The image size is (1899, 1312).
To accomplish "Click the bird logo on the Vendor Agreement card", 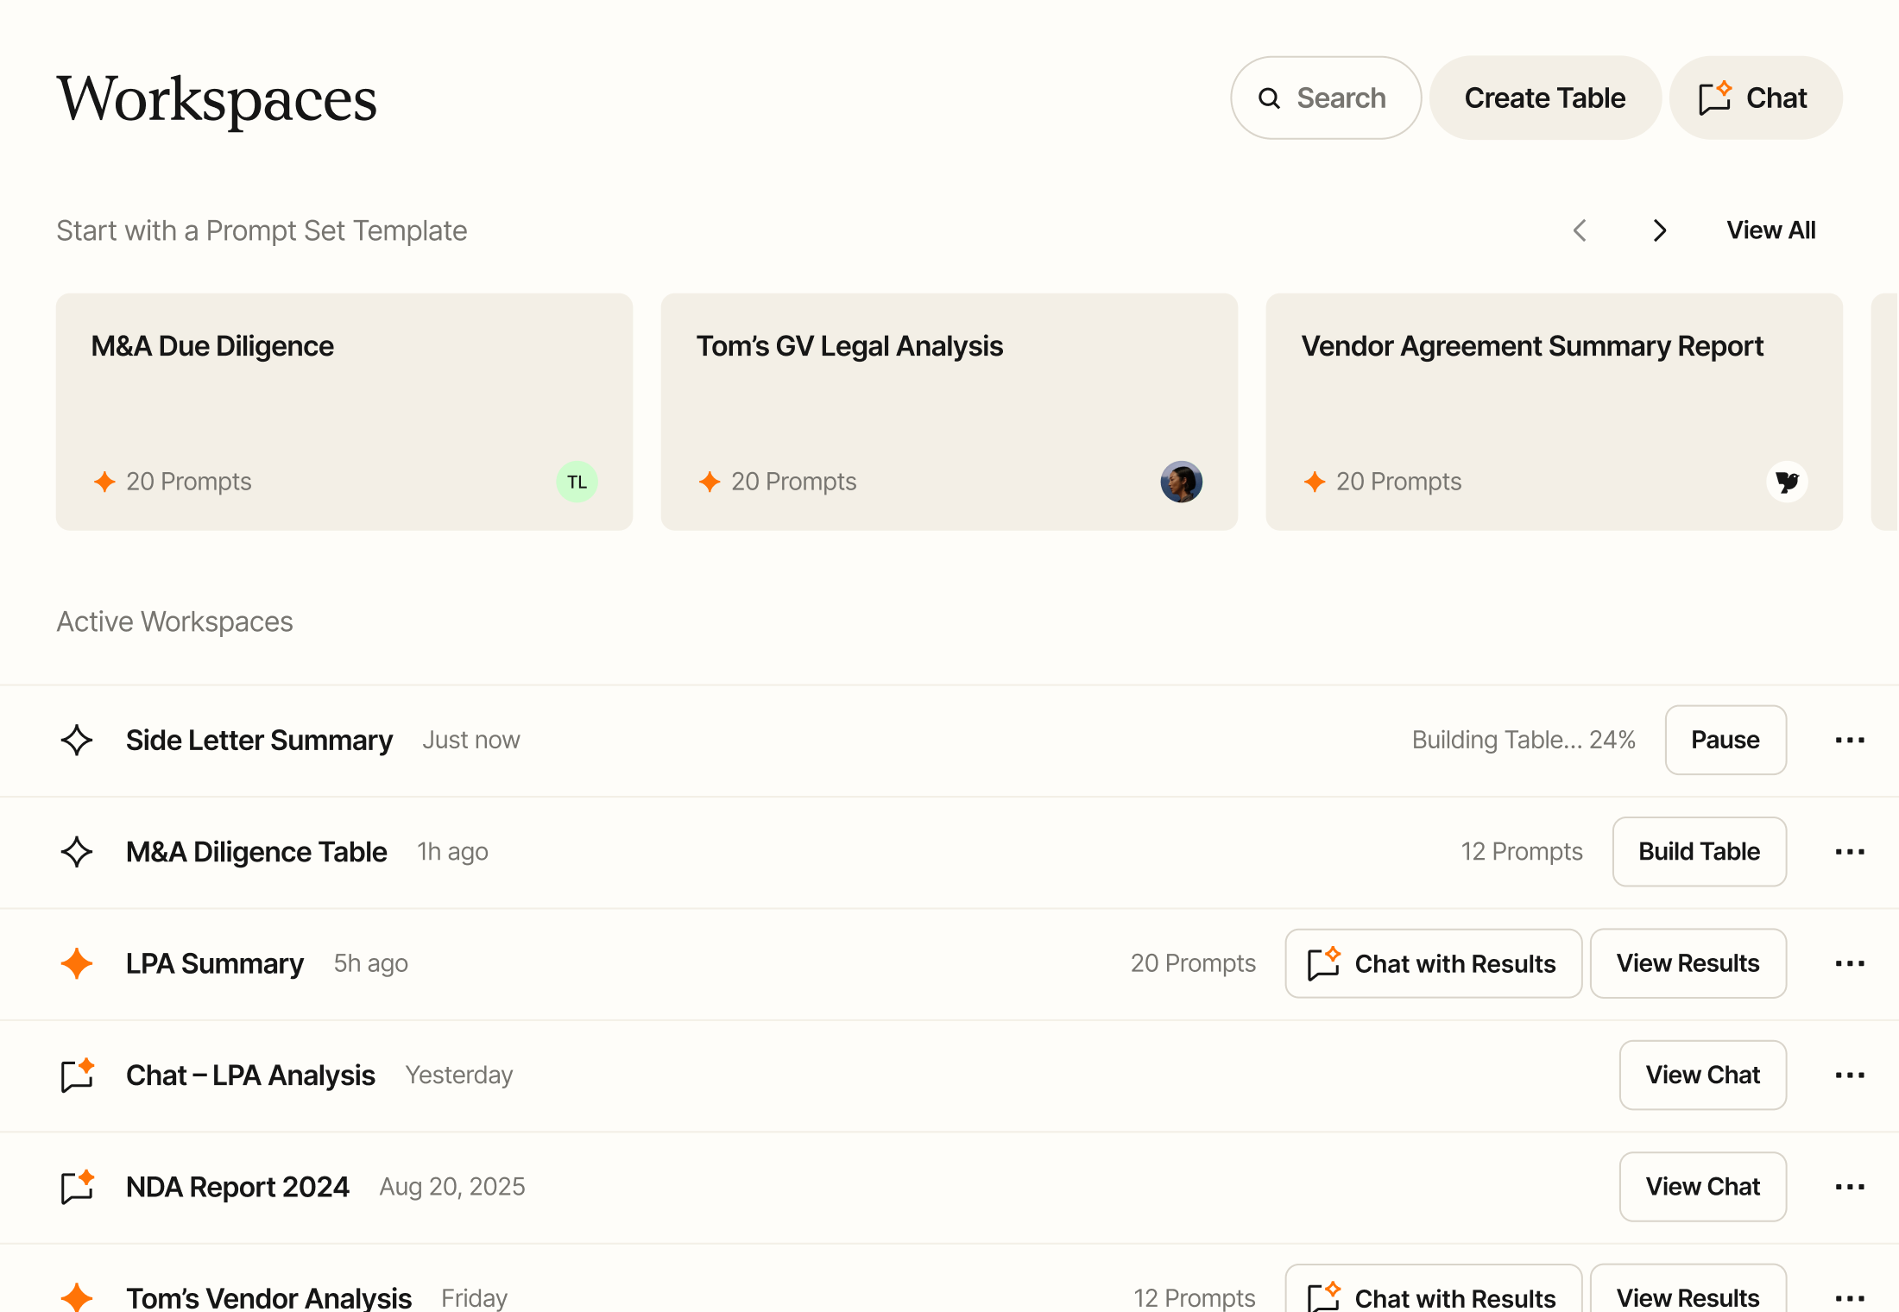I will pyautogui.click(x=1787, y=482).
